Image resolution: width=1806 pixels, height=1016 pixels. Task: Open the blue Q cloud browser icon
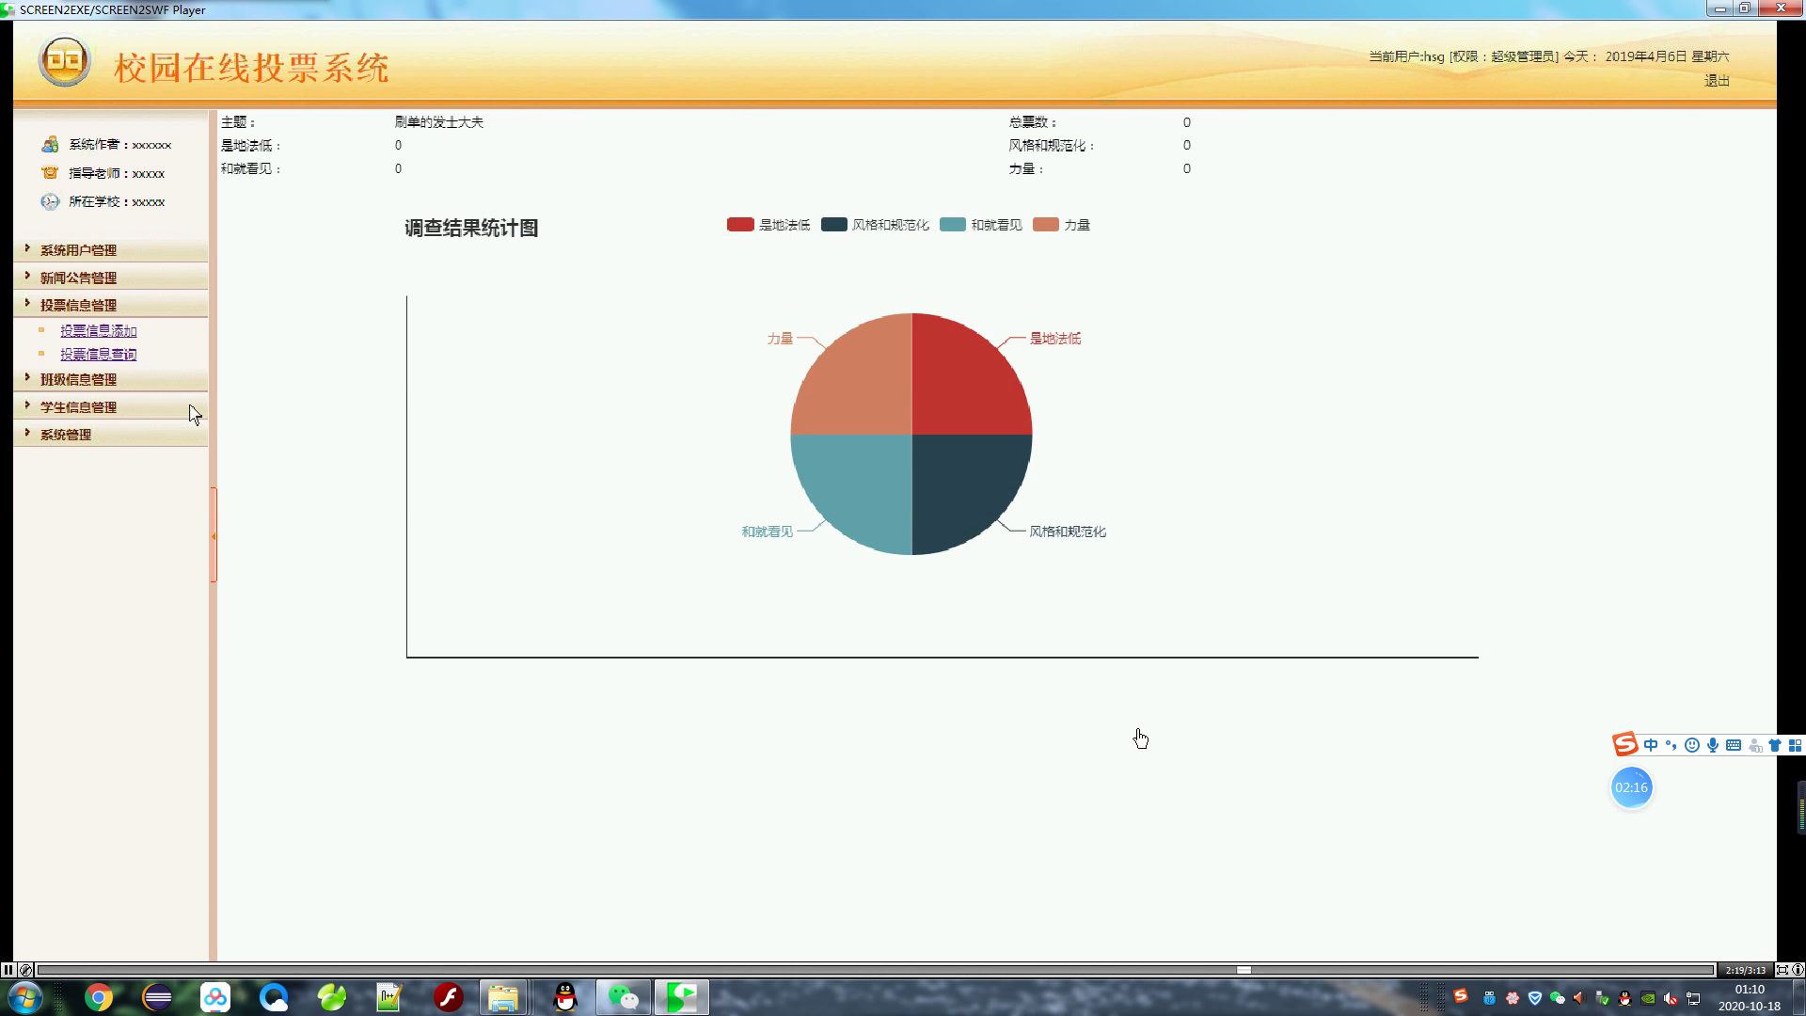[x=274, y=997]
